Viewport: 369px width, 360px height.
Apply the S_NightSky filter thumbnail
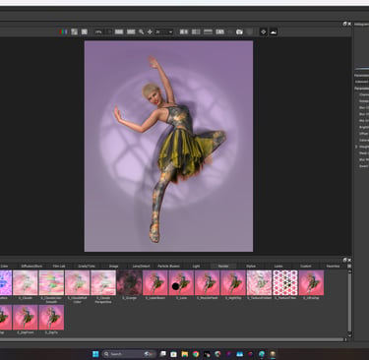coord(233,282)
